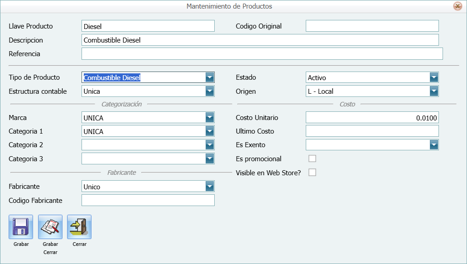Click the Cerrar exit door icon
This screenshot has width=467, height=264.
pyautogui.click(x=79, y=227)
